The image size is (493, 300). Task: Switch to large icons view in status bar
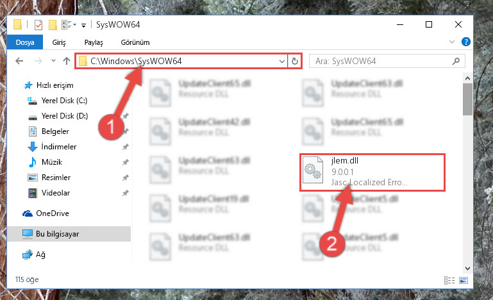(464, 280)
